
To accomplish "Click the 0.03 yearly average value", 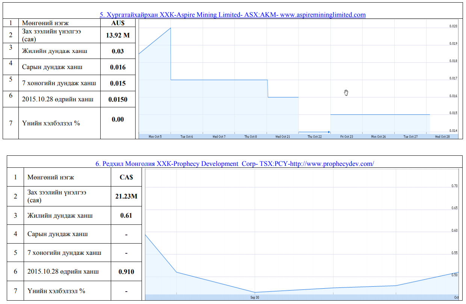I will tap(118, 51).
